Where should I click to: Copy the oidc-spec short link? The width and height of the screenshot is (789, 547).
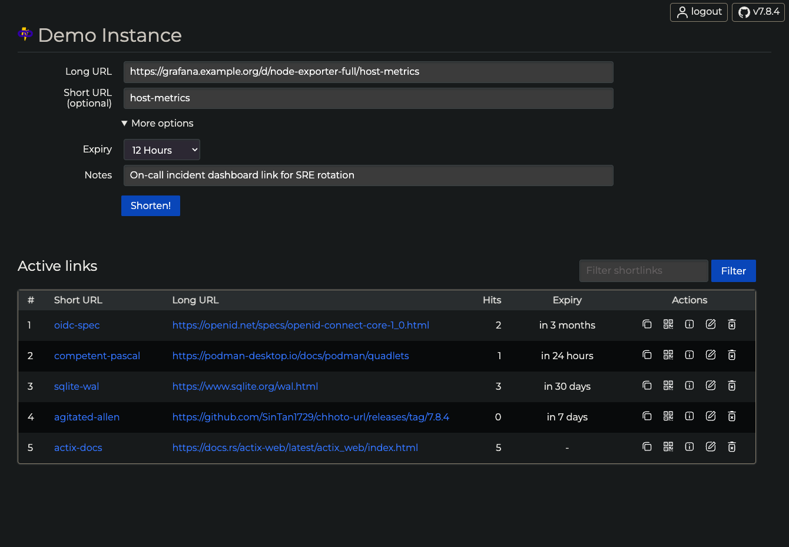pos(647,324)
